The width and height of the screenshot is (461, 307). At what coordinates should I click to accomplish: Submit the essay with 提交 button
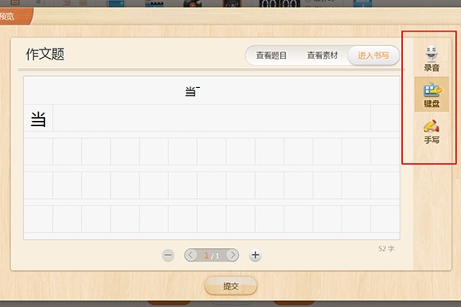click(230, 286)
